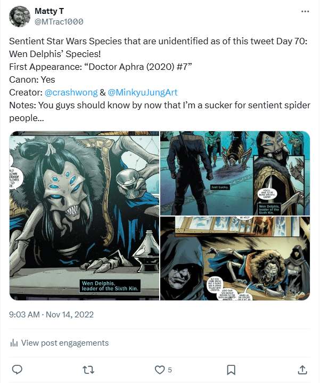321x383 pixels.
Task: View post engagements
Action: click(x=64, y=343)
